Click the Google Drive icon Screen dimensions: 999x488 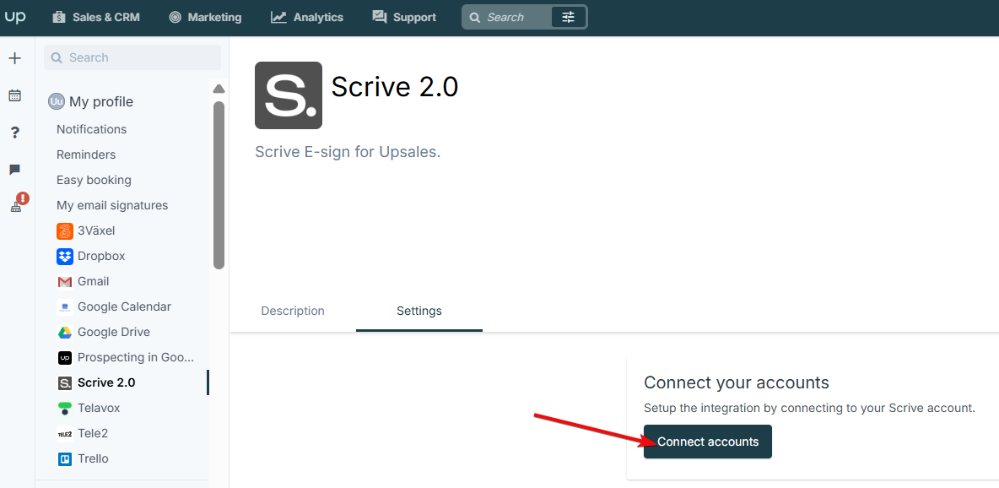[x=64, y=333]
